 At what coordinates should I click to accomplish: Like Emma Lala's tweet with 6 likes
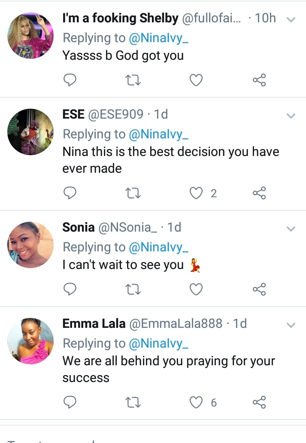click(x=196, y=402)
